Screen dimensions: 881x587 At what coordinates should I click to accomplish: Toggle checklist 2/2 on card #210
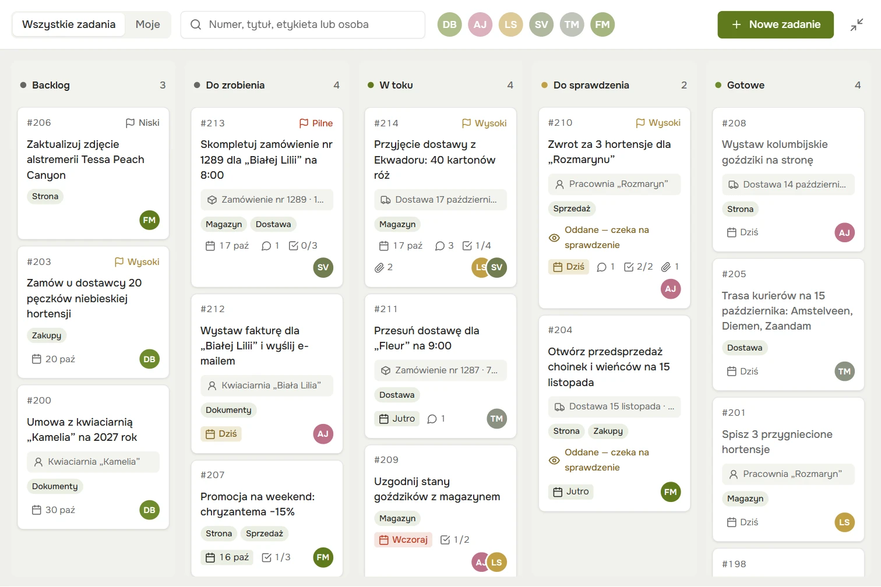(639, 267)
